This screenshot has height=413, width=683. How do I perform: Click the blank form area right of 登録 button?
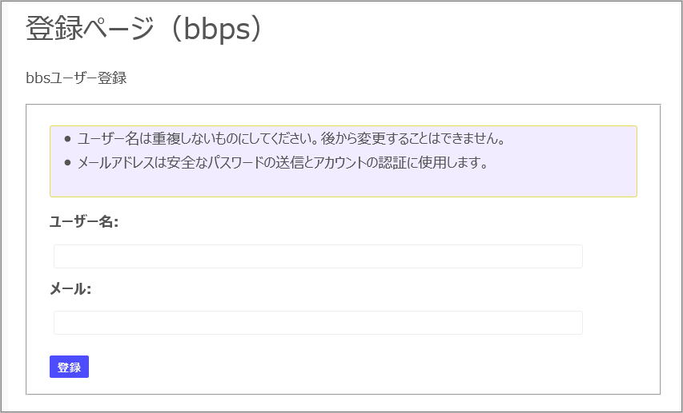tap(360, 367)
